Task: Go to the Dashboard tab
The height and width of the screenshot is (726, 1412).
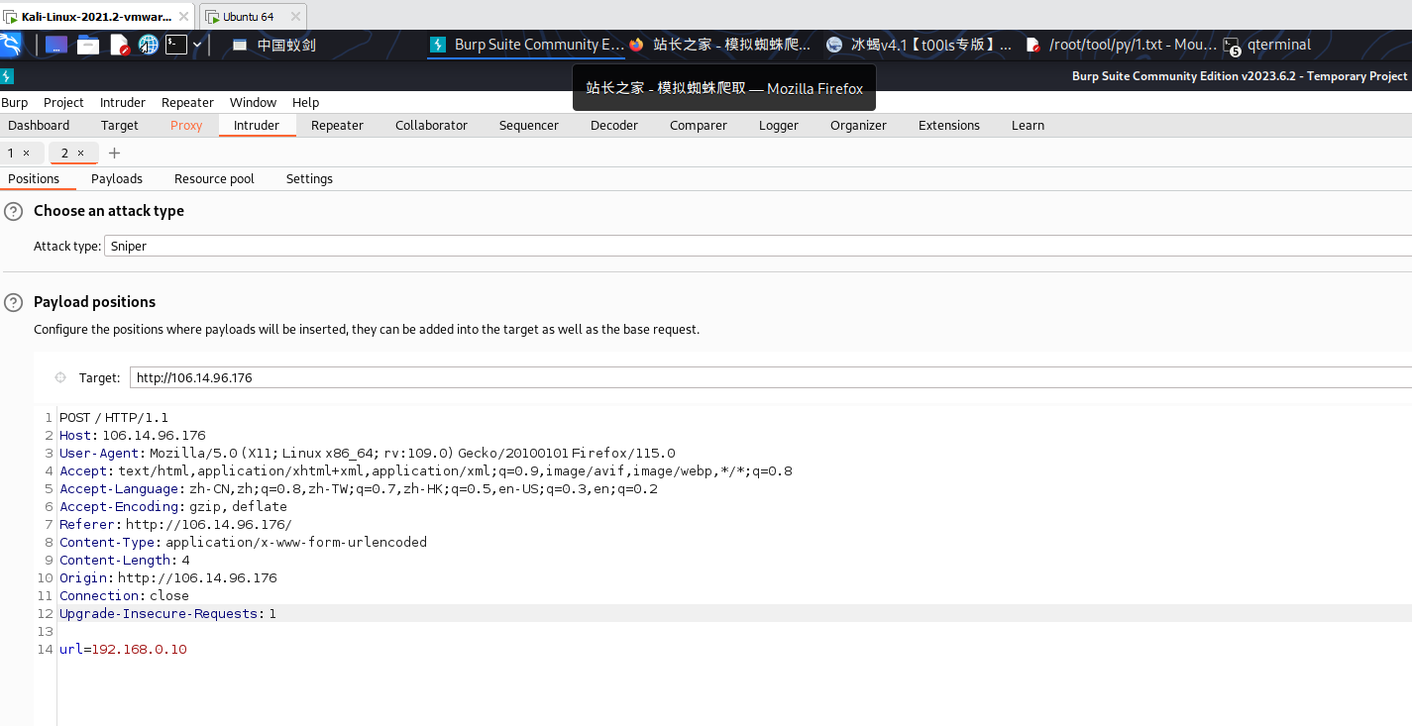Action: [39, 125]
